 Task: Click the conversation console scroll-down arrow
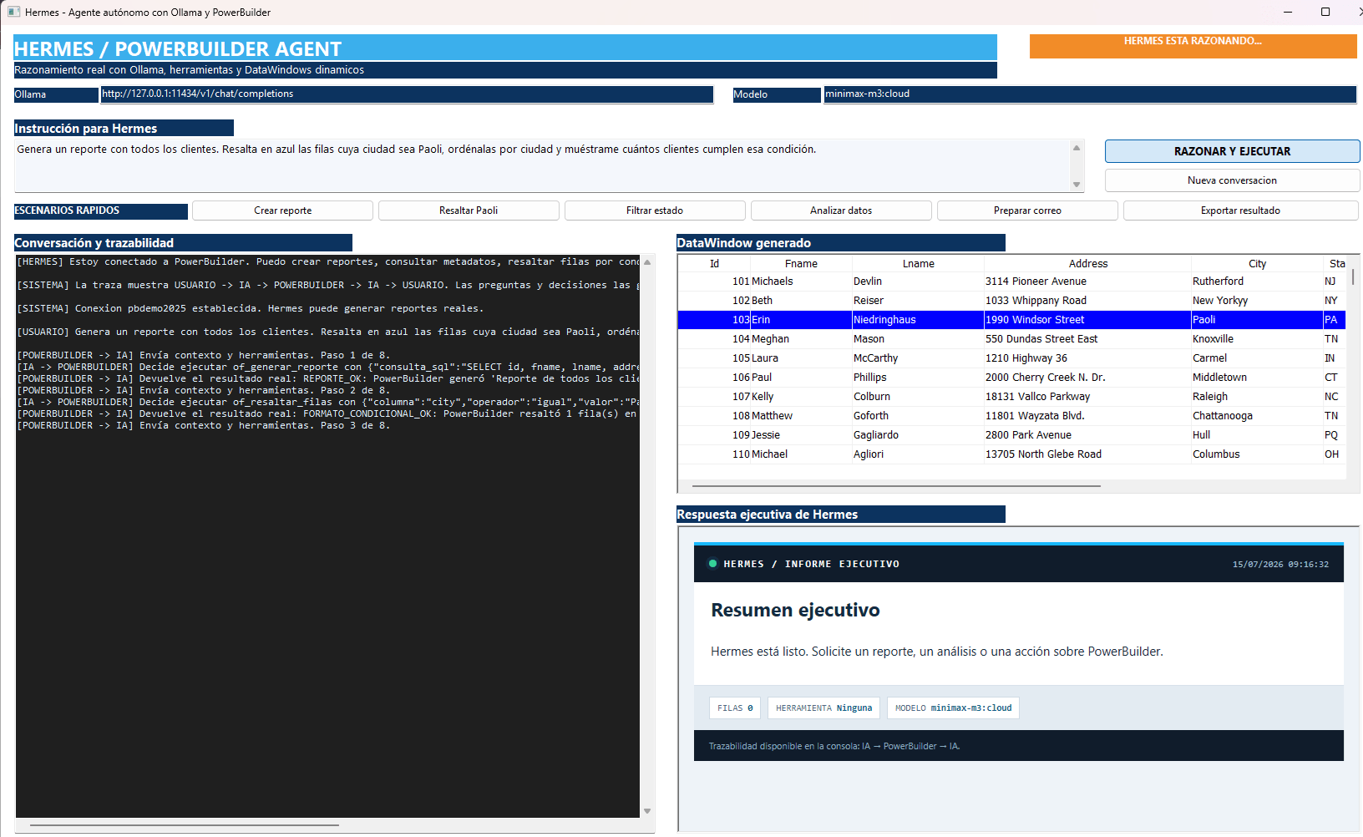click(x=647, y=811)
